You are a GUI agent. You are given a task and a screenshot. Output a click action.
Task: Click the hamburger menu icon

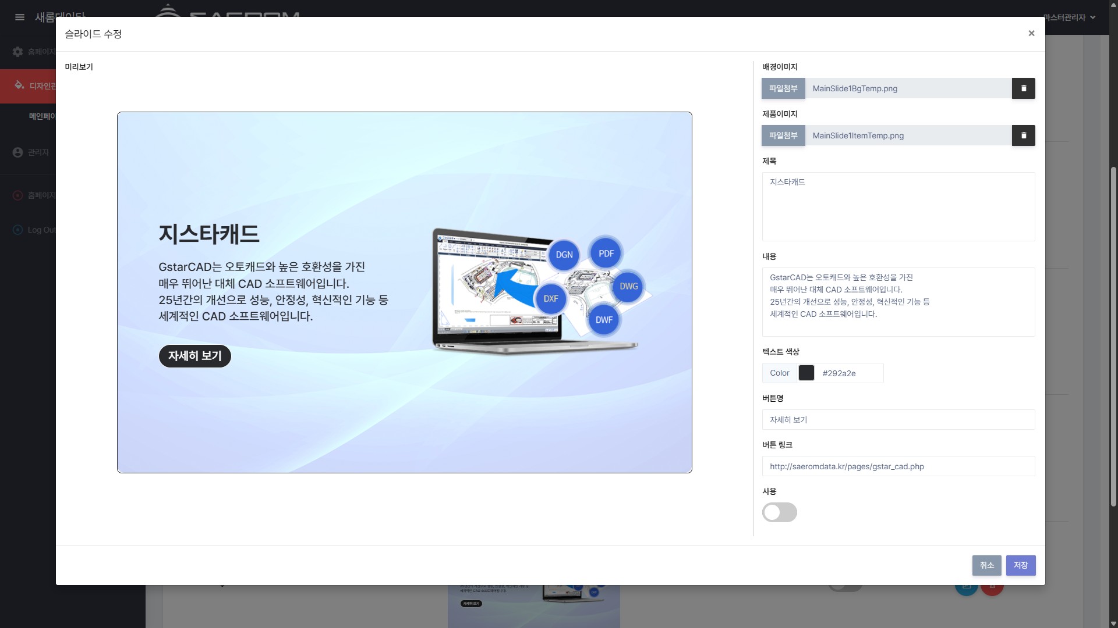pyautogui.click(x=19, y=17)
